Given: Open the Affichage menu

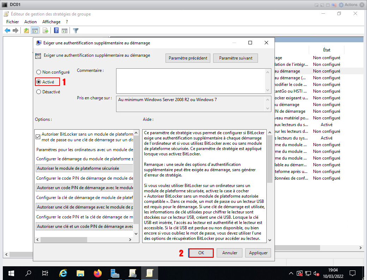Looking at the screenshot, I should (x=51, y=22).
